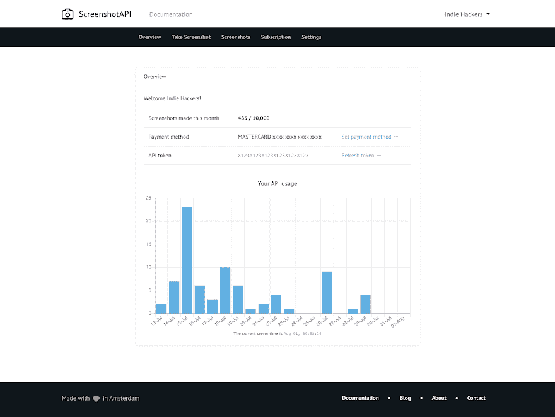Click the ScreenshotAPI camera logo icon
The image size is (555, 417).
coord(67,14)
